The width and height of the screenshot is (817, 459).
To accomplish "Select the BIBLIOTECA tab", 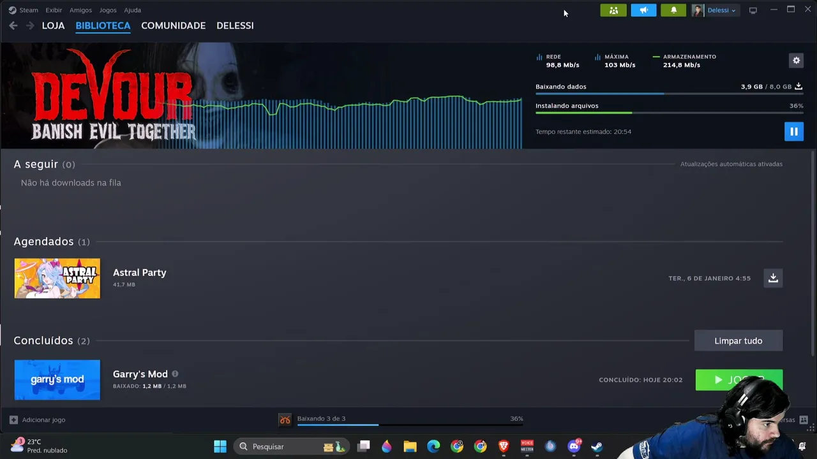I will (103, 25).
